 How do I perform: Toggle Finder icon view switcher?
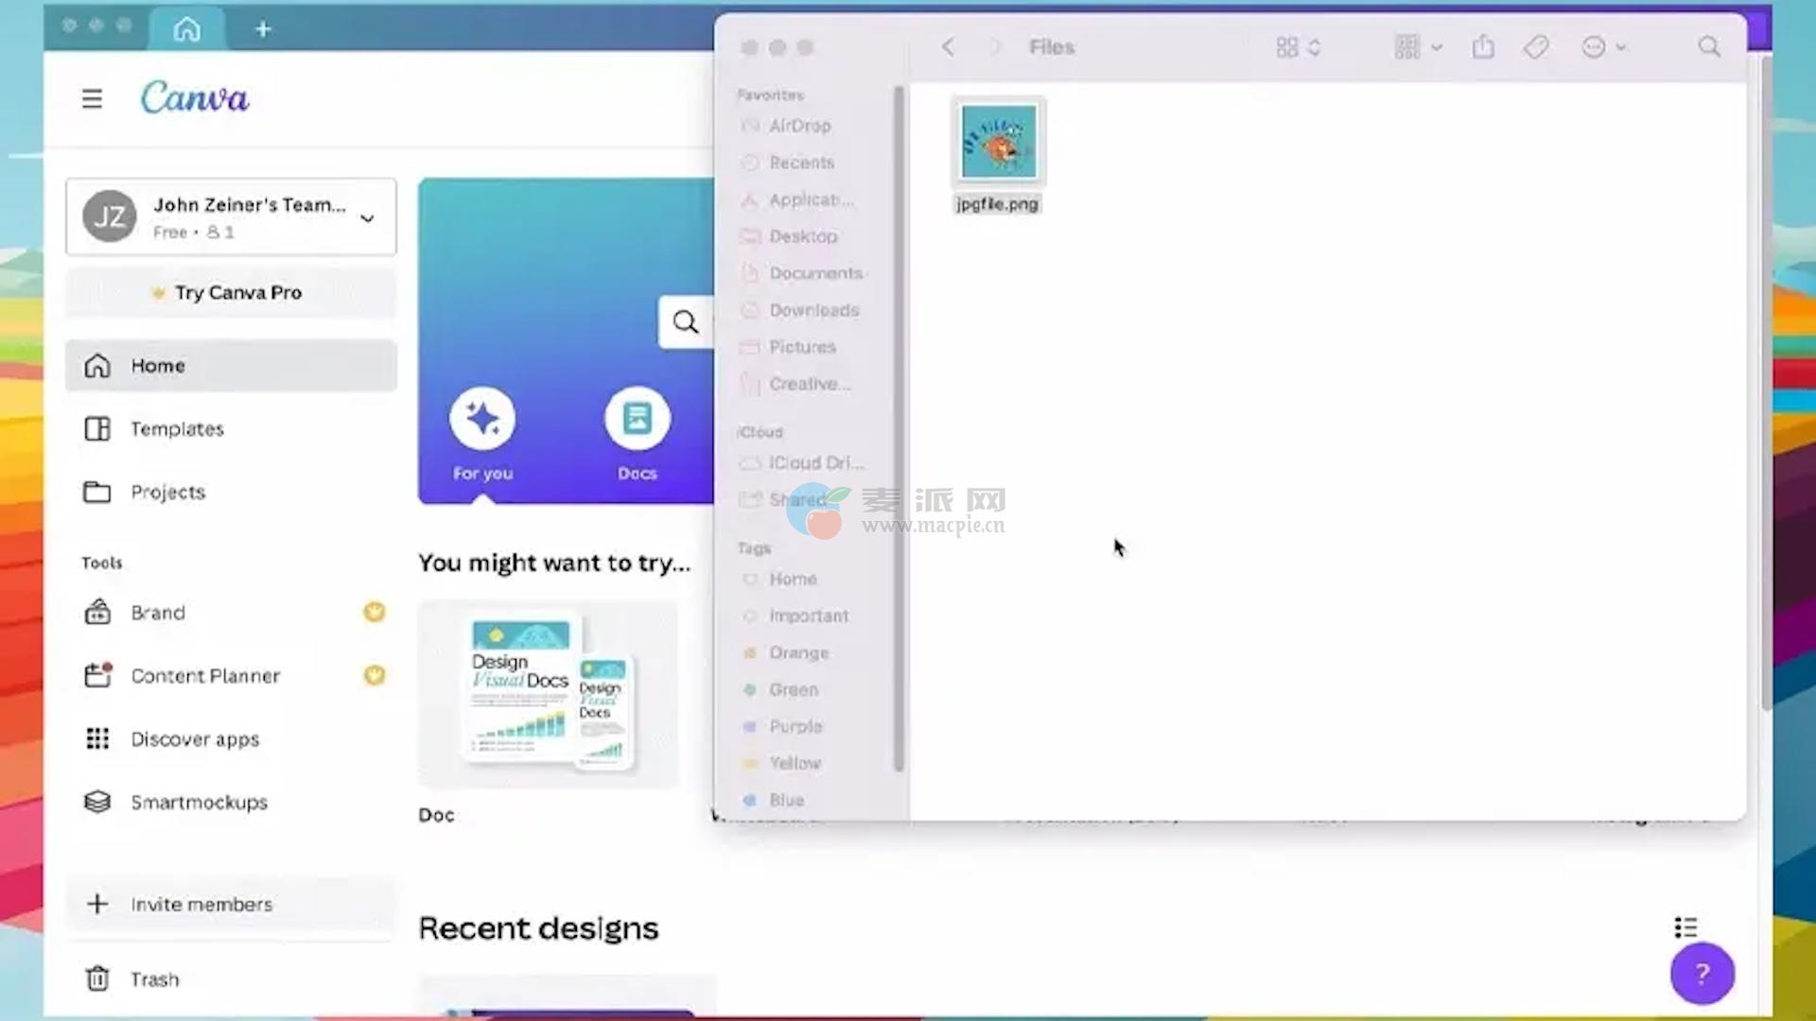[1298, 47]
